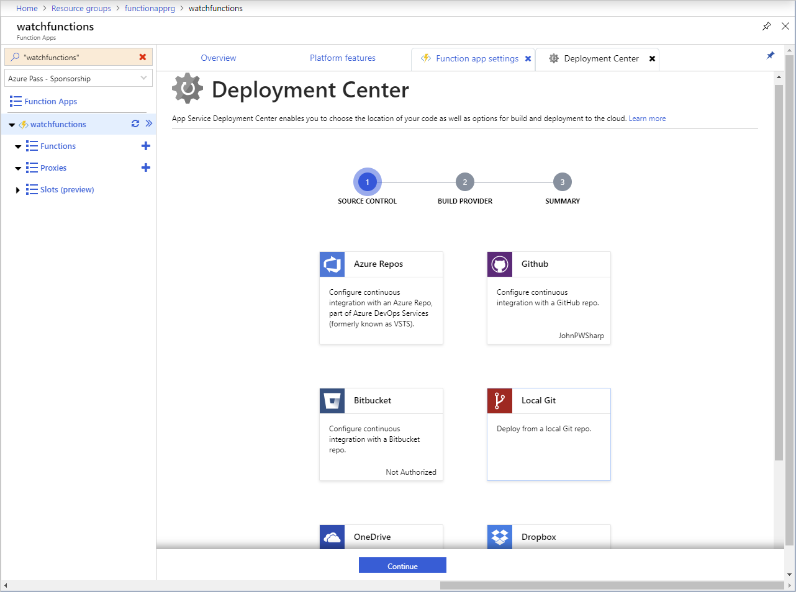Select Slots (preview) tree item
The height and width of the screenshot is (592, 796).
point(67,189)
